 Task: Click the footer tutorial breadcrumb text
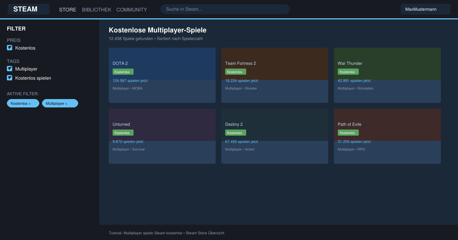(x=166, y=233)
